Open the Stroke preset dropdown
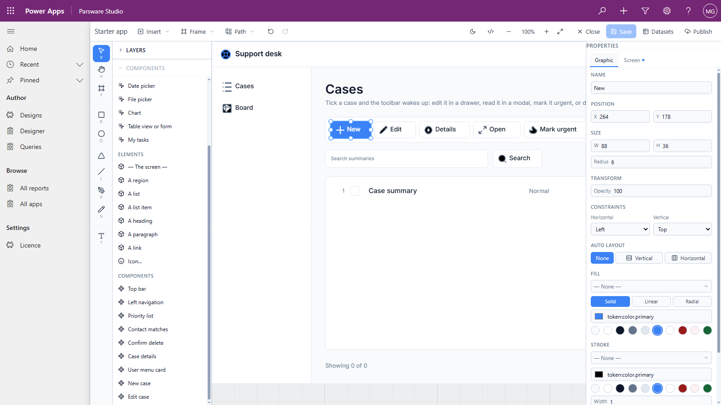The height and width of the screenshot is (405, 721). [651, 358]
